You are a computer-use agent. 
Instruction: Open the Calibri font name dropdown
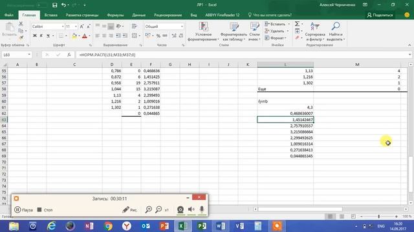coord(63,26)
